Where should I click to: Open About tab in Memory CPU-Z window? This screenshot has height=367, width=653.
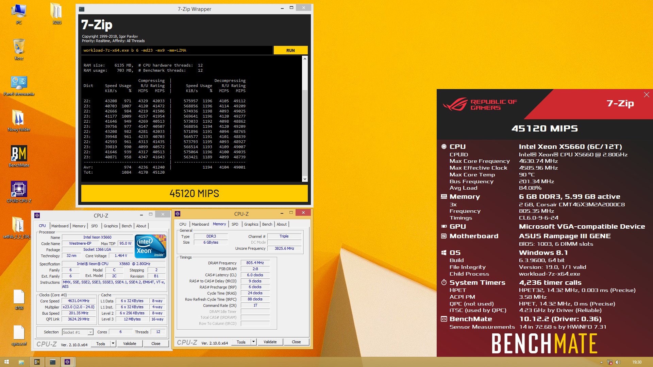click(282, 224)
